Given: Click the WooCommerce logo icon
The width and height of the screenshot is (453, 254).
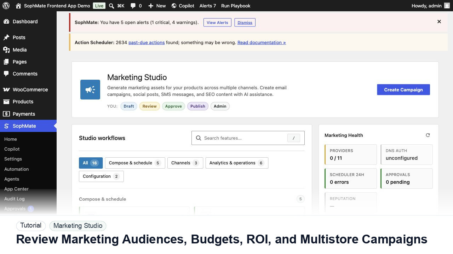Looking at the screenshot, I should coord(6,90).
